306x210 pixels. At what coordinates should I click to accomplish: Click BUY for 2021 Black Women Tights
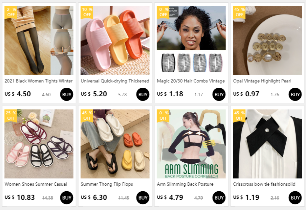coord(67,94)
